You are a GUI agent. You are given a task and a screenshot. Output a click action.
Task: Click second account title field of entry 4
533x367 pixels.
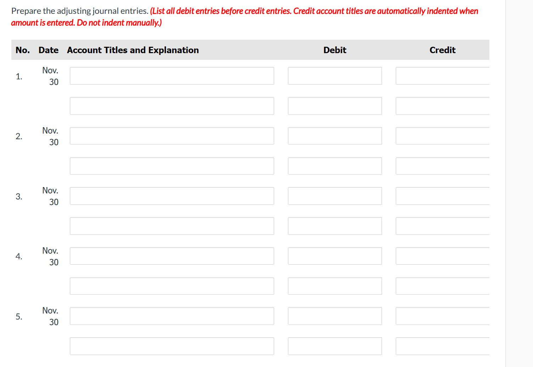[x=172, y=286]
